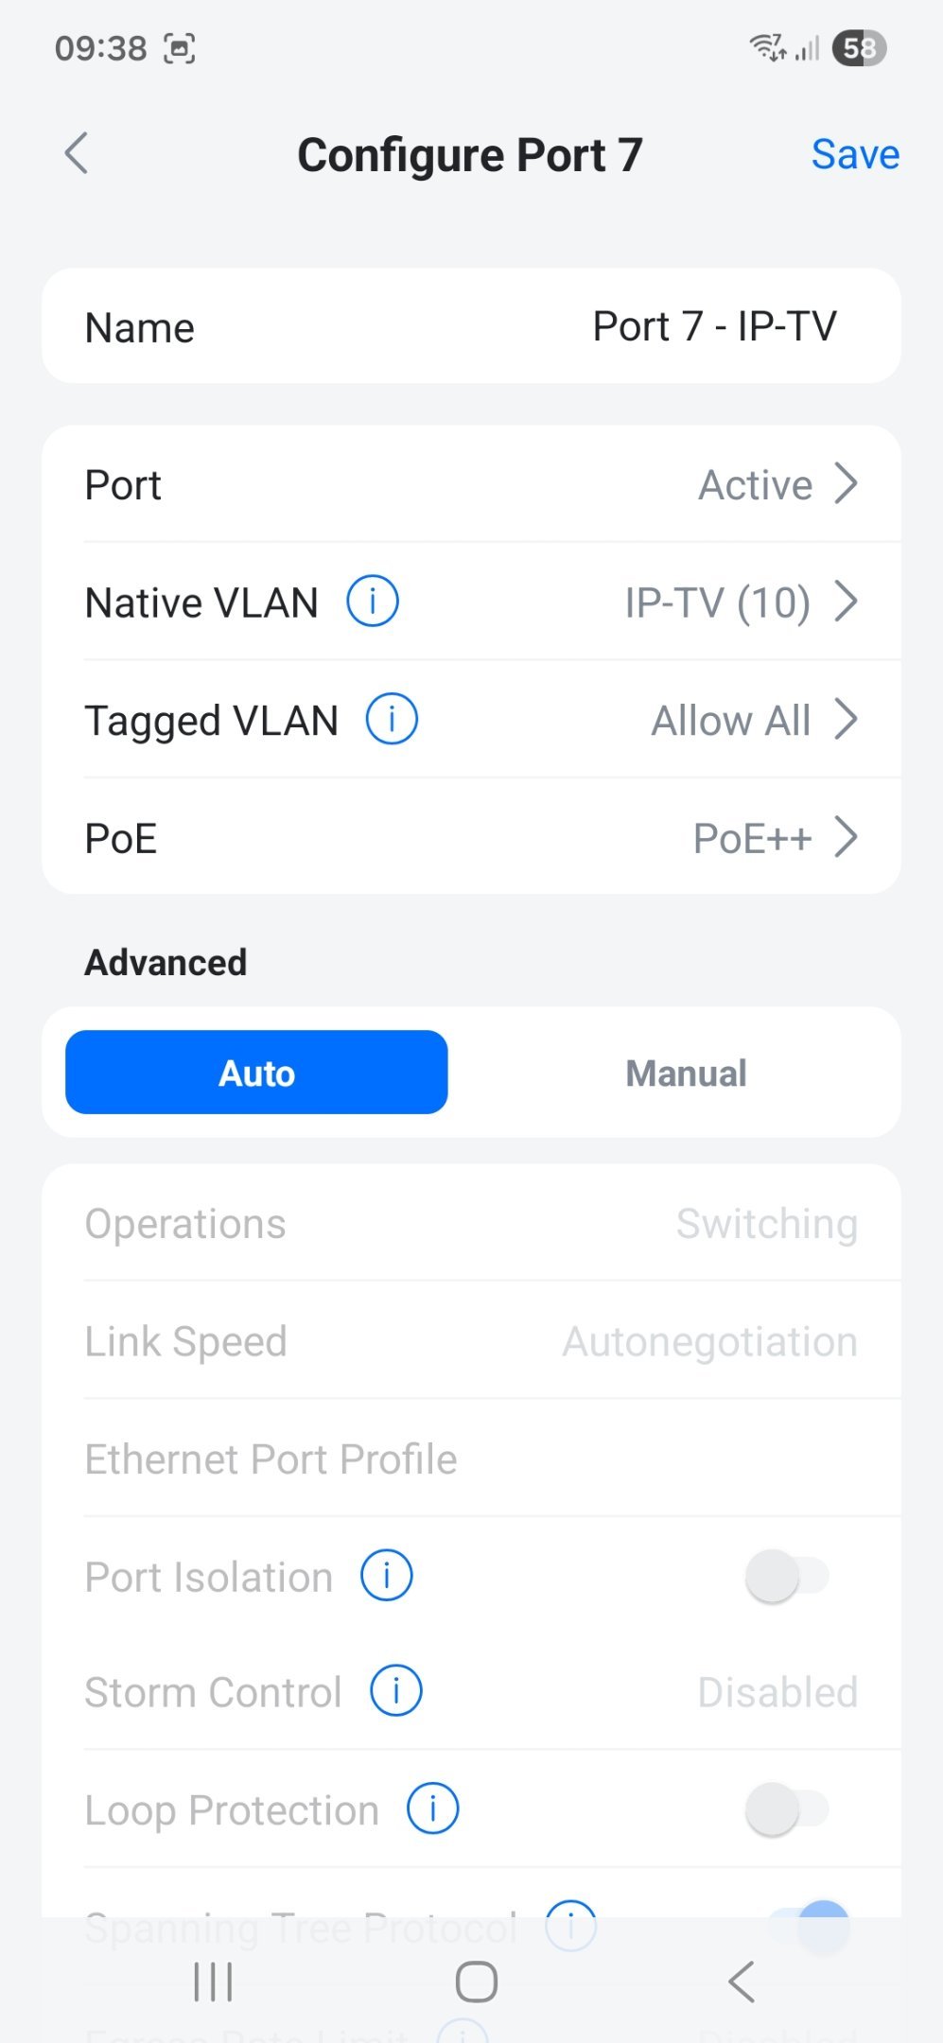Open Tagged VLAN info icon
This screenshot has height=2043, width=943.
coord(392,719)
